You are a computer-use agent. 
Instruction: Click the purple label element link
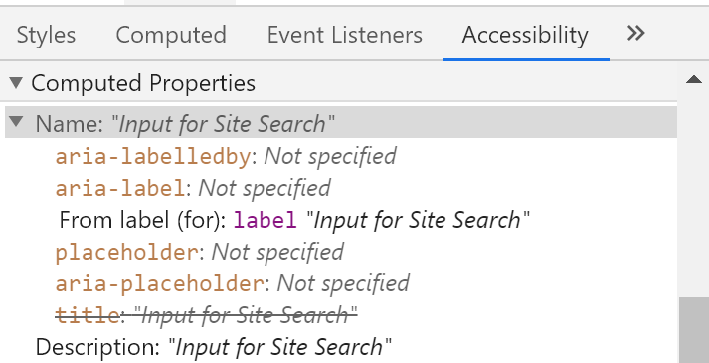(266, 220)
